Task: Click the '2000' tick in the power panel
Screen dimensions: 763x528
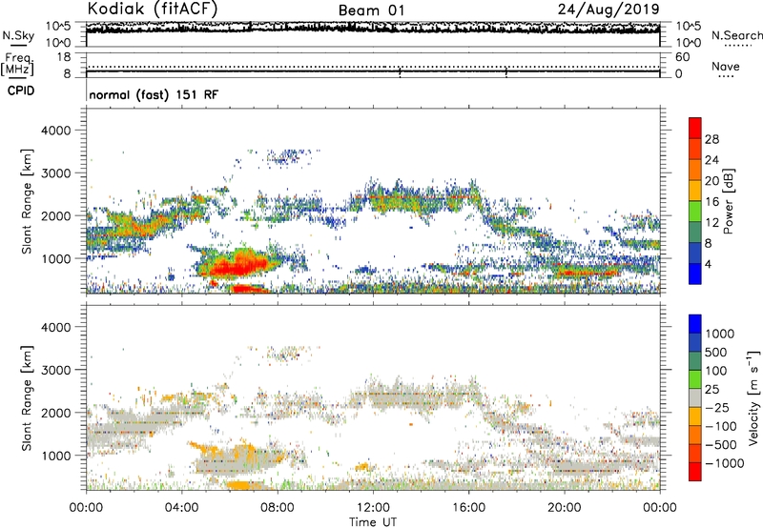Action: [x=56, y=215]
